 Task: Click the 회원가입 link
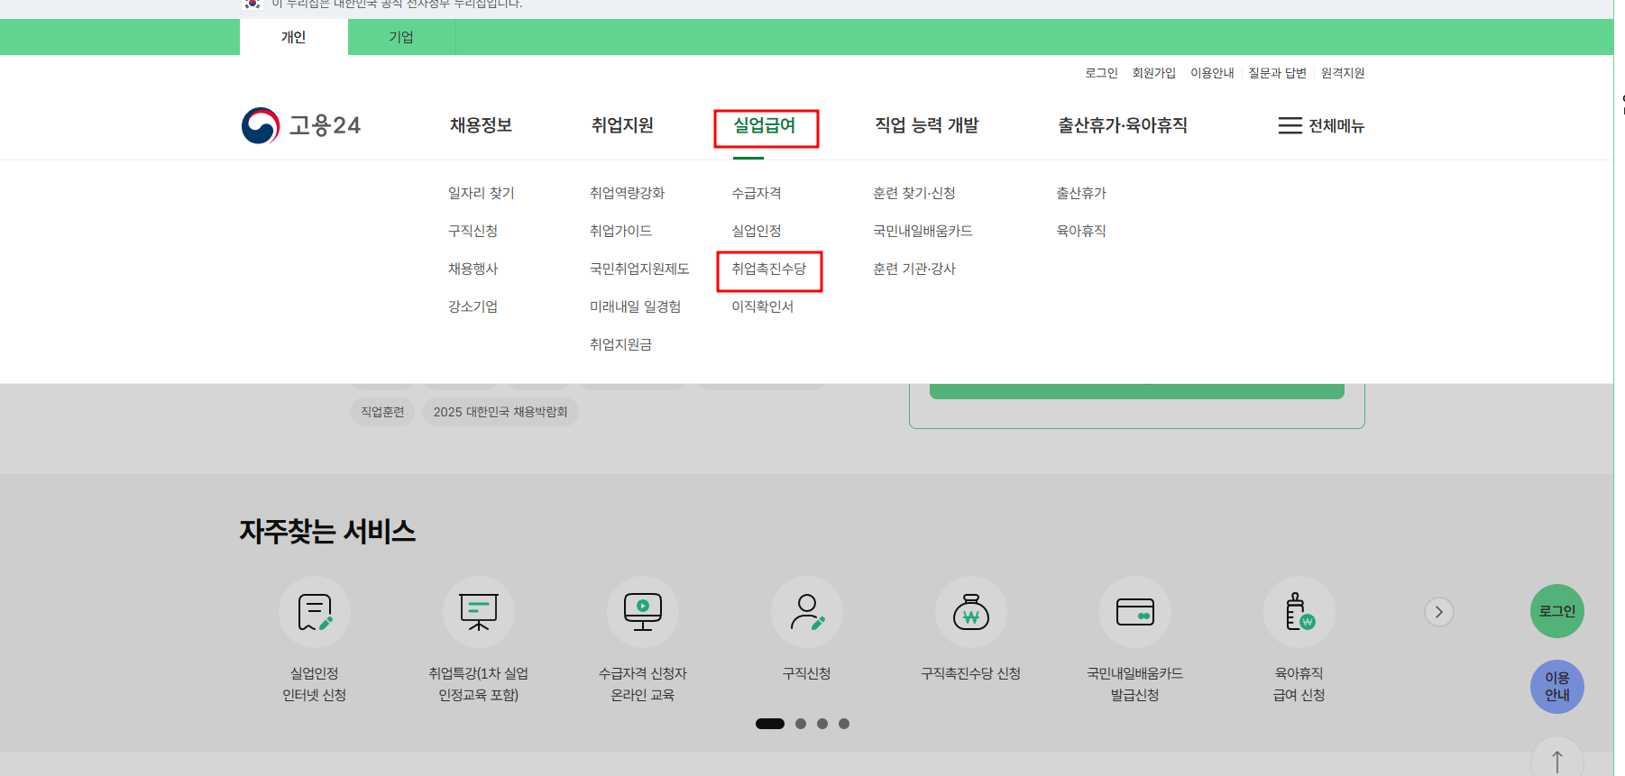click(1154, 73)
